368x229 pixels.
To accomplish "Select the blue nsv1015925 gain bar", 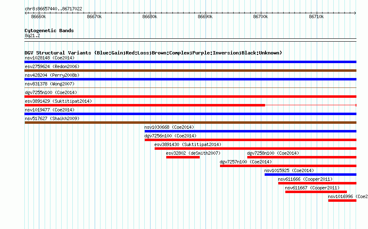I will [311, 175].
